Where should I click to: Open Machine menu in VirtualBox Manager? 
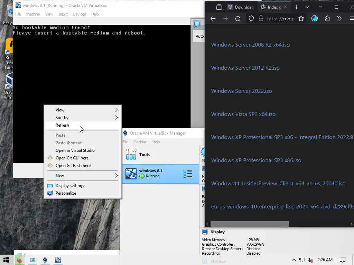pos(140,142)
